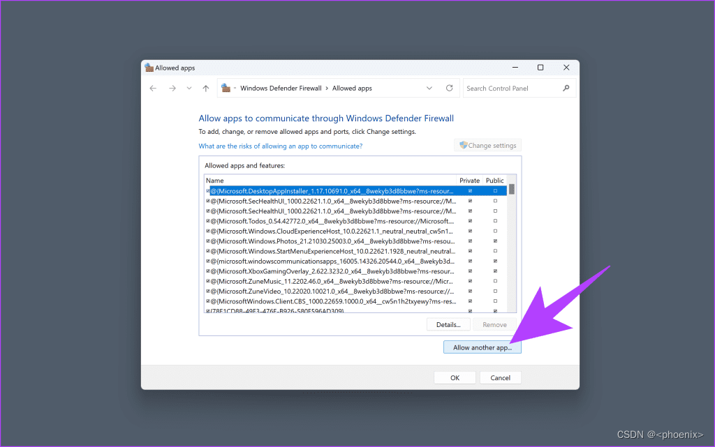Select the ZuneVideo row
Screen dimensions: 715x447
355,291
